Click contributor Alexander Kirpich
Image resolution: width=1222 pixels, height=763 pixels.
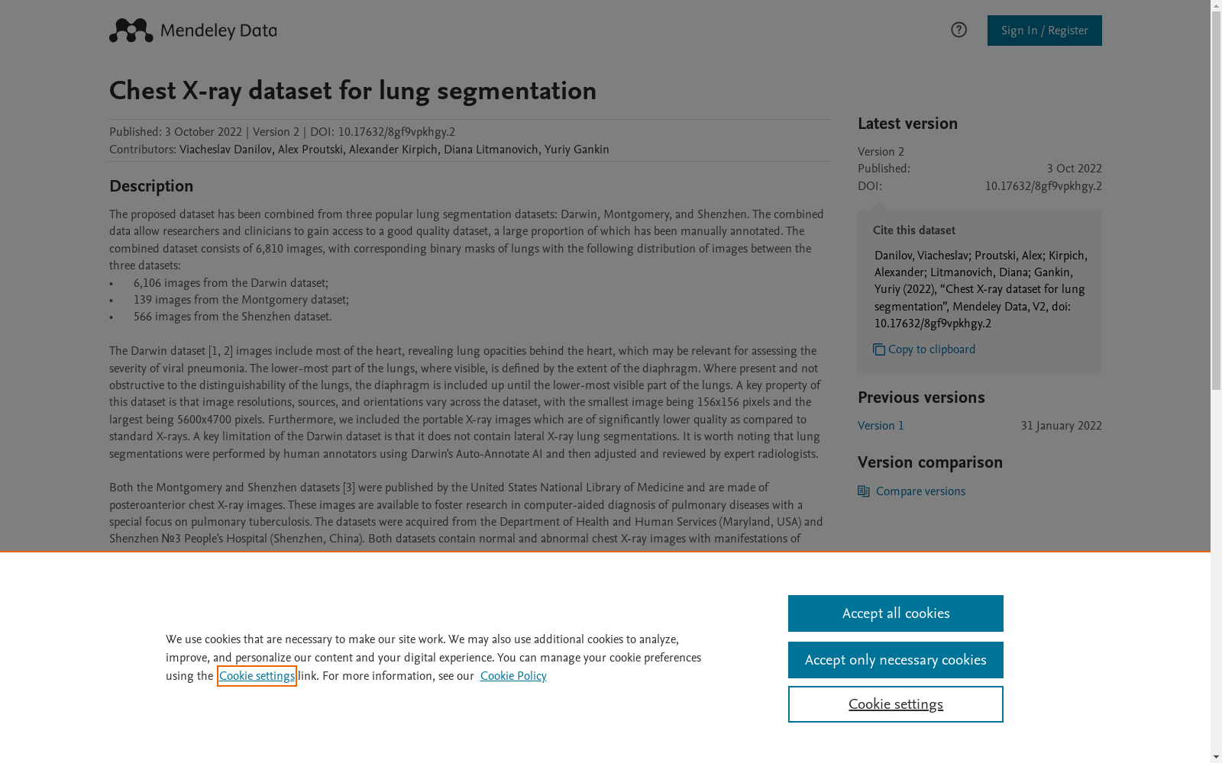pyautogui.click(x=393, y=150)
